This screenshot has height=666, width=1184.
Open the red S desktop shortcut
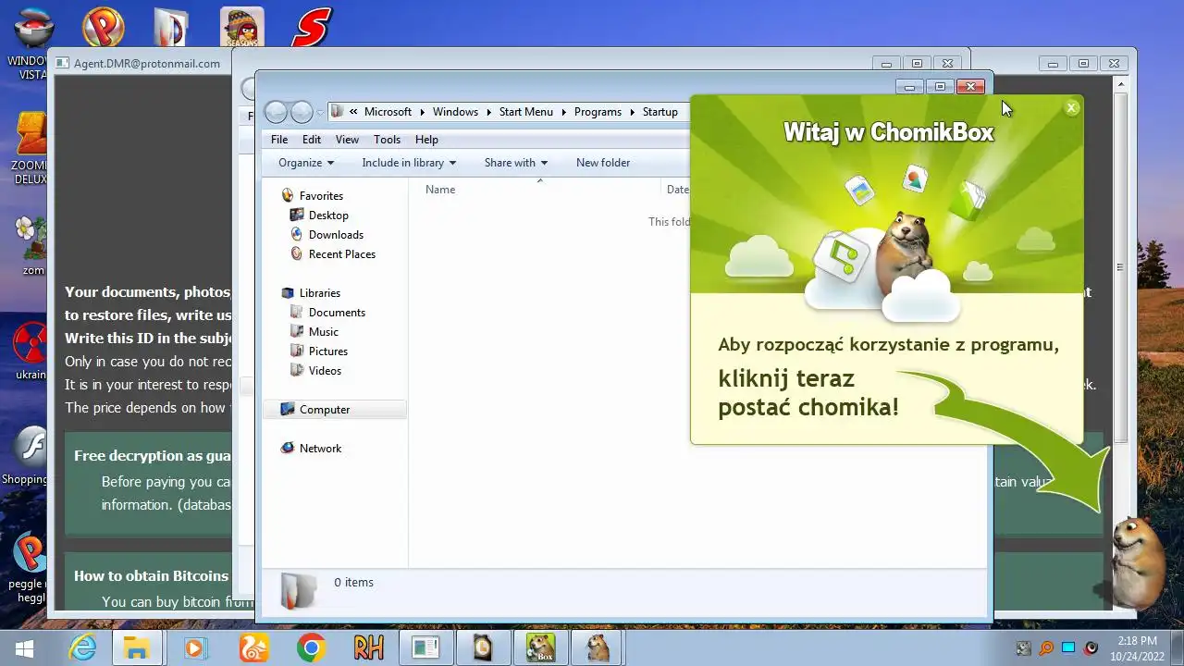click(x=311, y=27)
